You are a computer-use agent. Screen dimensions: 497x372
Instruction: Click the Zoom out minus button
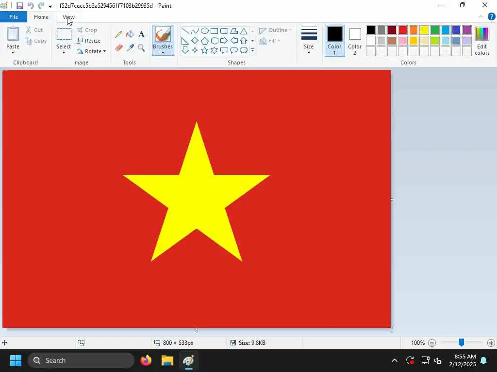pos(431,342)
